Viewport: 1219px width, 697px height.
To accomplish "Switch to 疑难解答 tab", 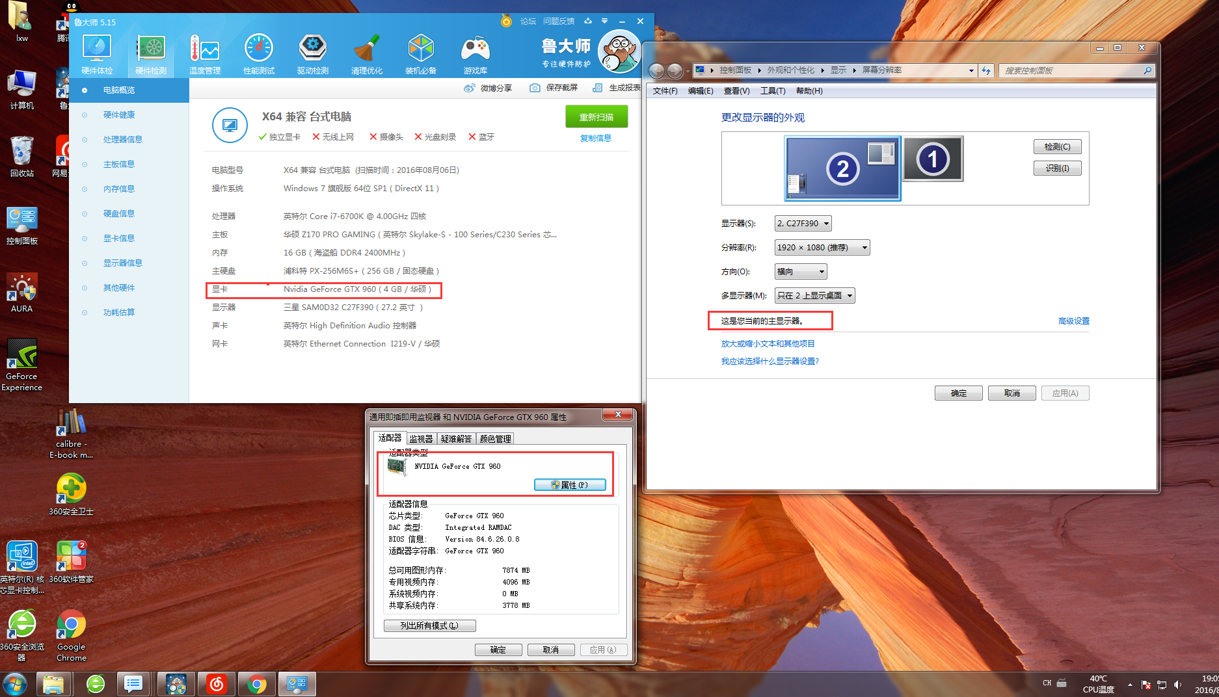I will (x=456, y=439).
